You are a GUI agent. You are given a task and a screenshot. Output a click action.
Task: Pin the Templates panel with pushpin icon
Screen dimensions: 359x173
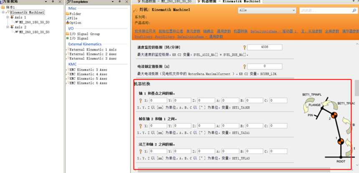[x=119, y=2]
